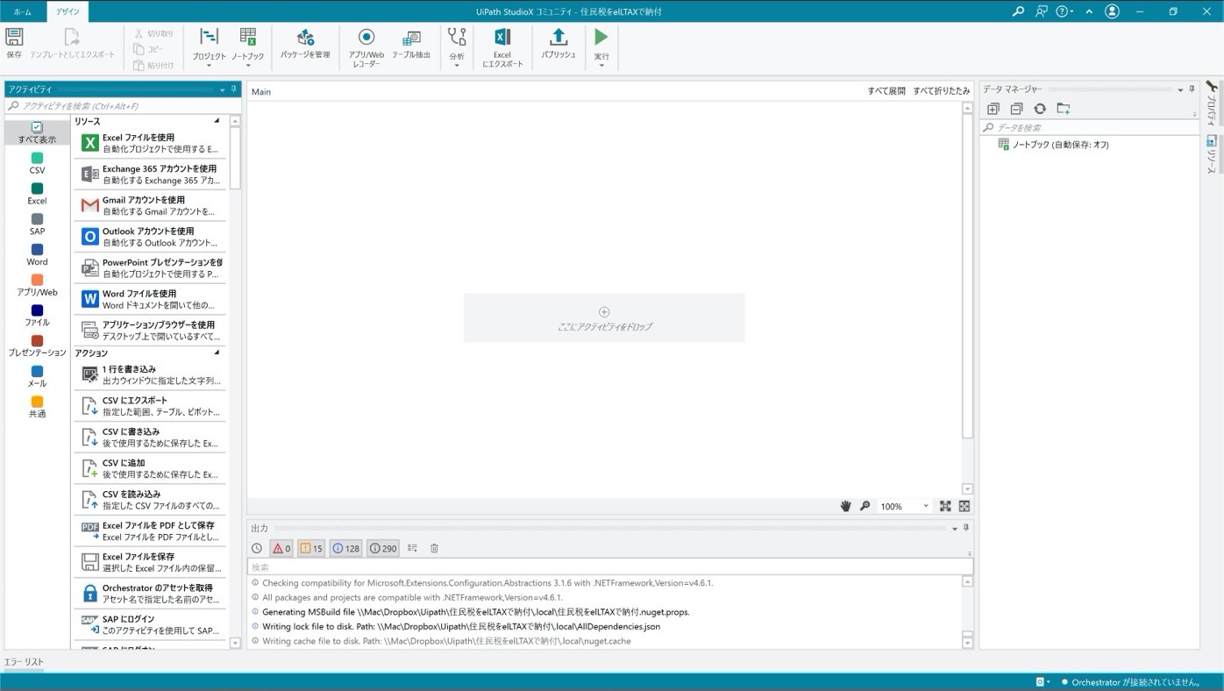This screenshot has height=691, width=1224.
Task: Filter activities by the CSV category
Action: pos(37,163)
